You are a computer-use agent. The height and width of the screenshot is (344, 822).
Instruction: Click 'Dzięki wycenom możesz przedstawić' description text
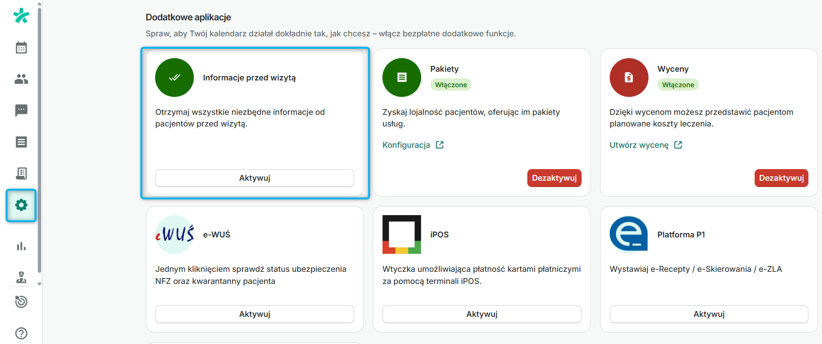[x=701, y=118]
